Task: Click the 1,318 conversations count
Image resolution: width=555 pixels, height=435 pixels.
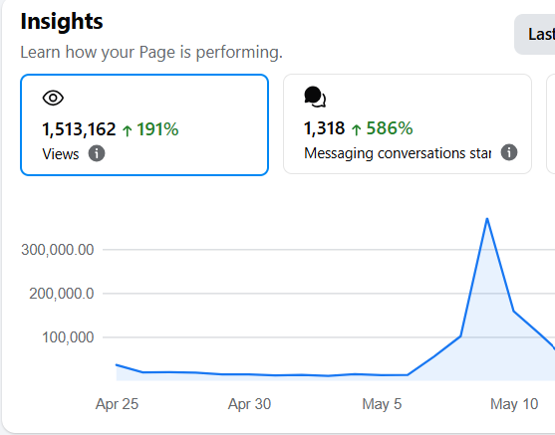Action: coord(324,128)
